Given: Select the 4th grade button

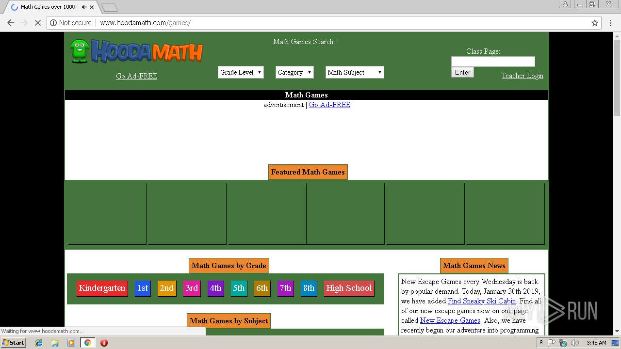Looking at the screenshot, I should click(x=215, y=288).
